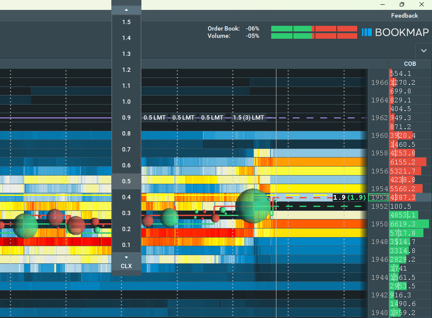Select 1.5 in the size list
The height and width of the screenshot is (318, 432).
click(x=126, y=22)
